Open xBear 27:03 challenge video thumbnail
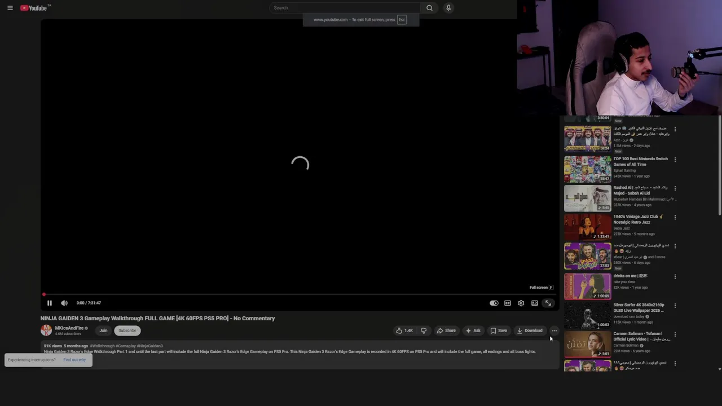The image size is (722, 406). (x=587, y=256)
